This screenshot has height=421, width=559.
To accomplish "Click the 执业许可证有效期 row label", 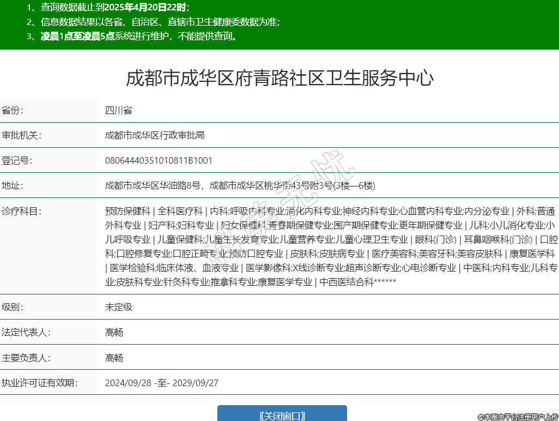I will click(39, 383).
